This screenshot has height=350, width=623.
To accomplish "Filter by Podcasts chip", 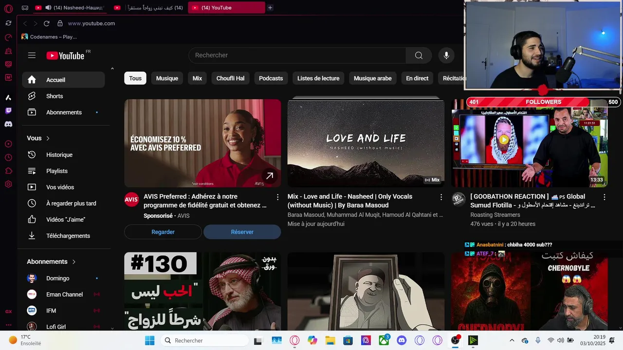I will click(x=271, y=78).
